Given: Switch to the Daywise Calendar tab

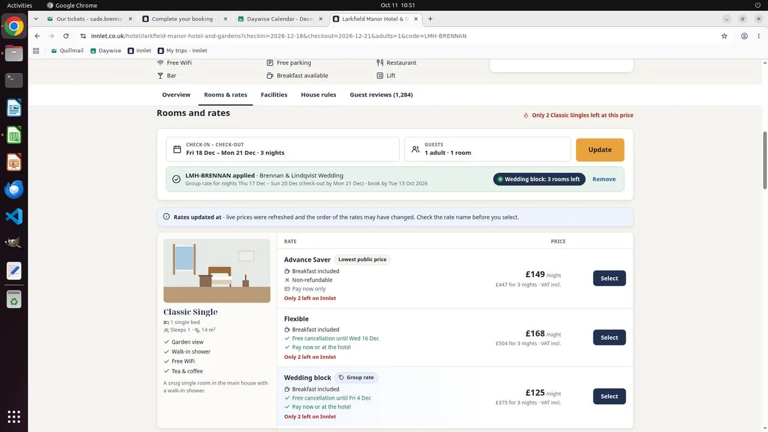Looking at the screenshot, I should tap(280, 19).
